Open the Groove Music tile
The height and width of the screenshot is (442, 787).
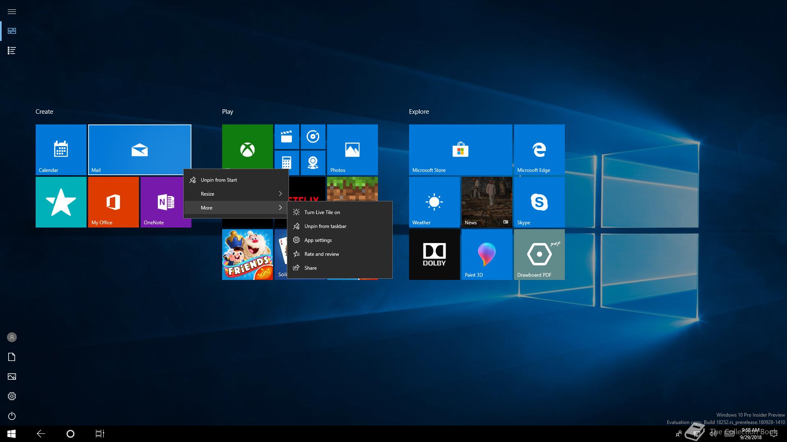(313, 137)
